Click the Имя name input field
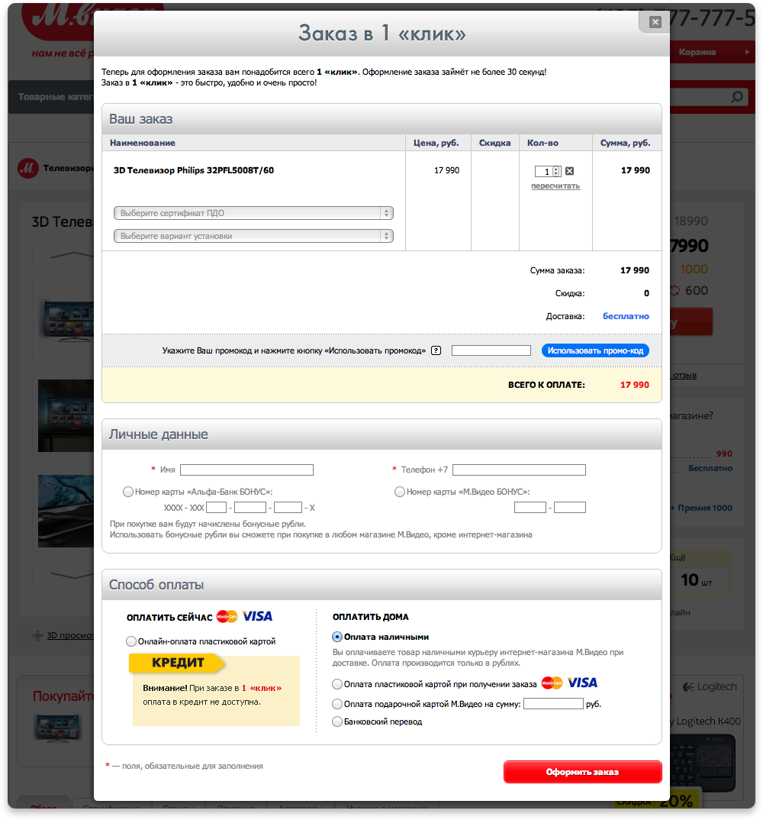This screenshot has width=763, height=820. click(246, 470)
